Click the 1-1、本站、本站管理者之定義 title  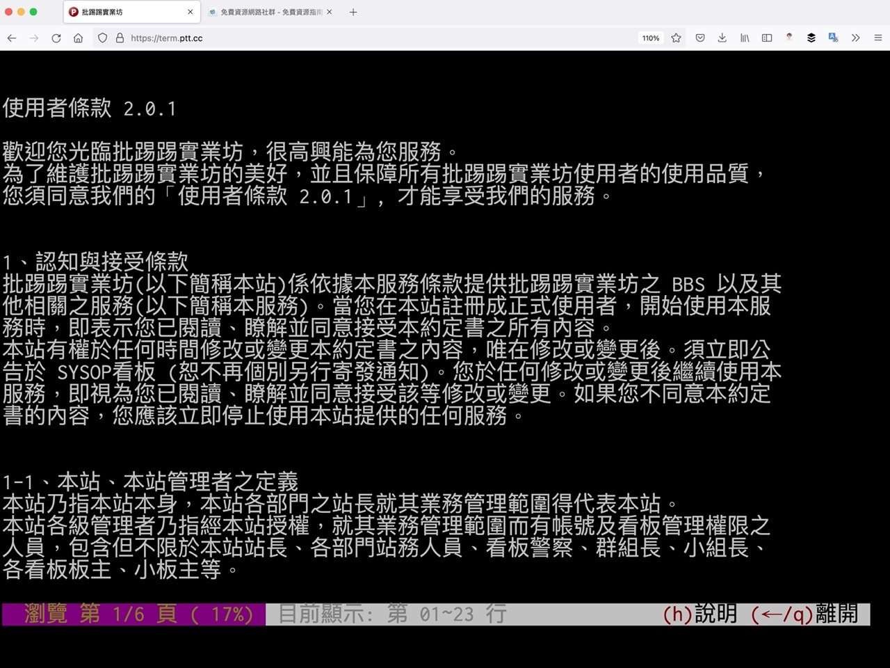tap(150, 482)
